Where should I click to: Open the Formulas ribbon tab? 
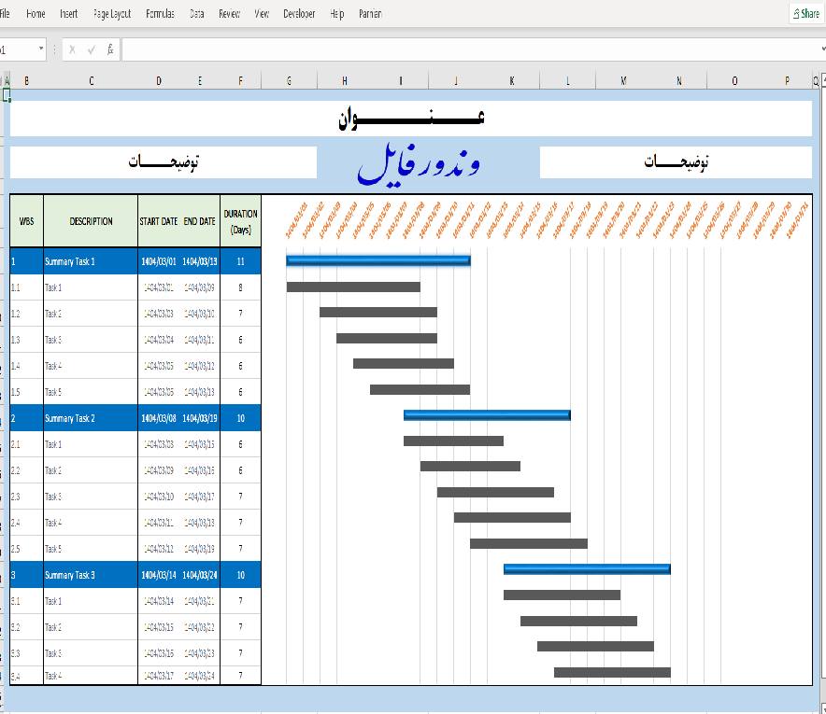tap(160, 14)
